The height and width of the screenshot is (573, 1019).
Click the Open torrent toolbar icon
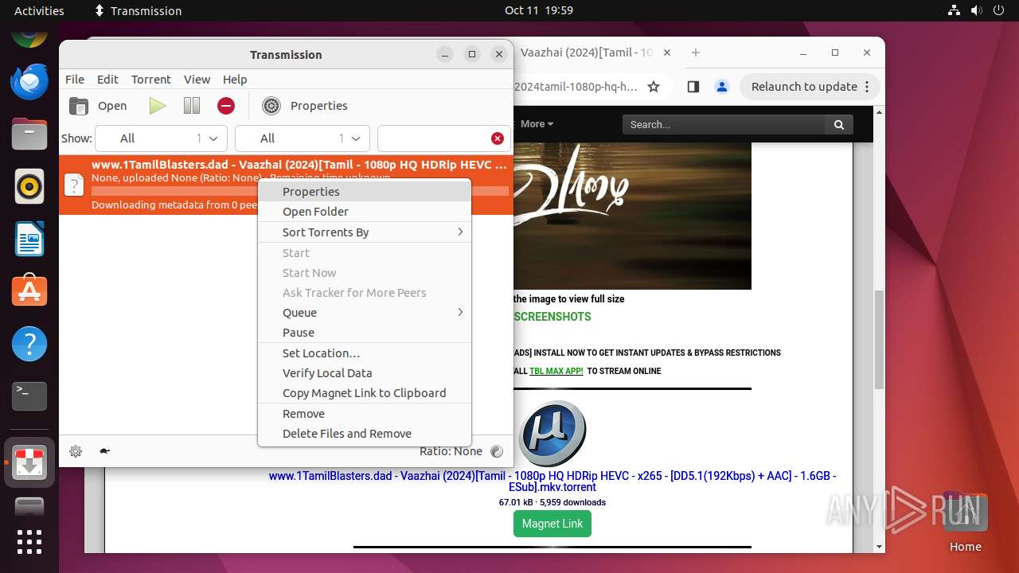click(x=79, y=106)
